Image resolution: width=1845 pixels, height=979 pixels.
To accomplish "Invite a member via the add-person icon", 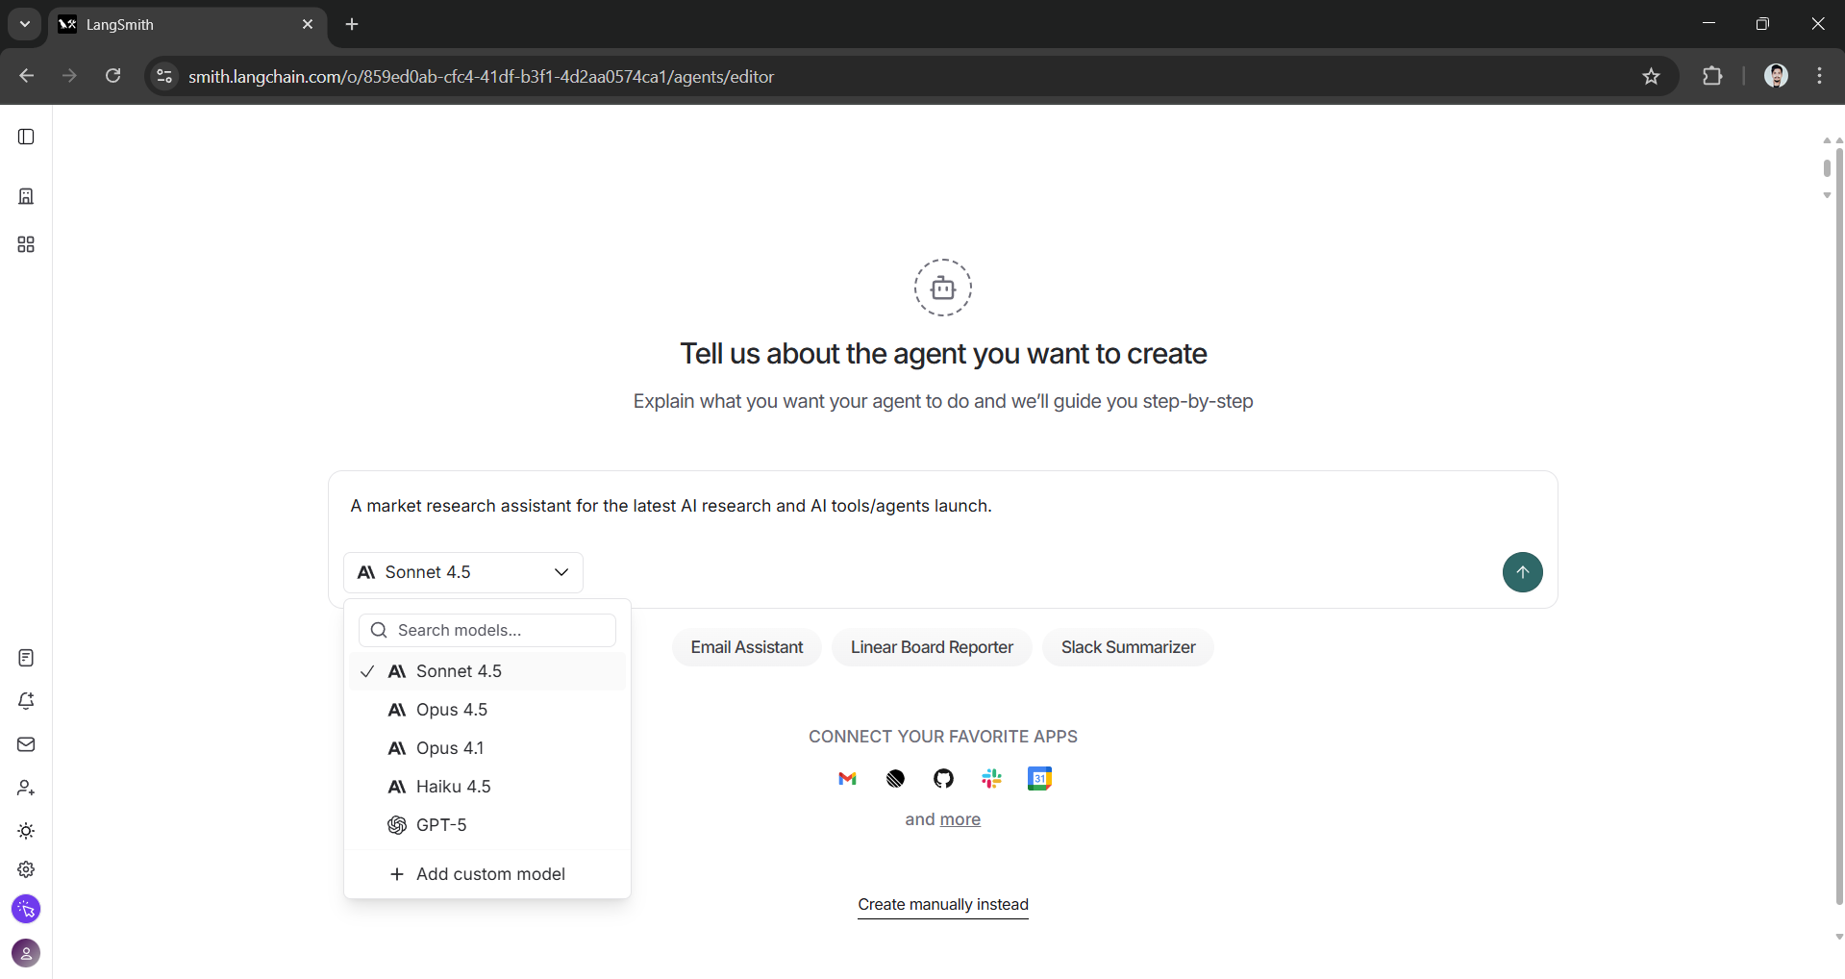I will 26,788.
